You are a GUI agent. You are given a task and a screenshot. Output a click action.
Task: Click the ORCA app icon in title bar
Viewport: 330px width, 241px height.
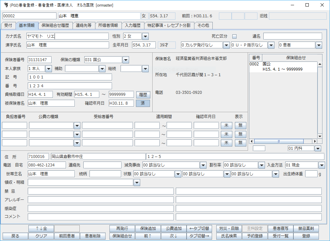pos(6,5)
